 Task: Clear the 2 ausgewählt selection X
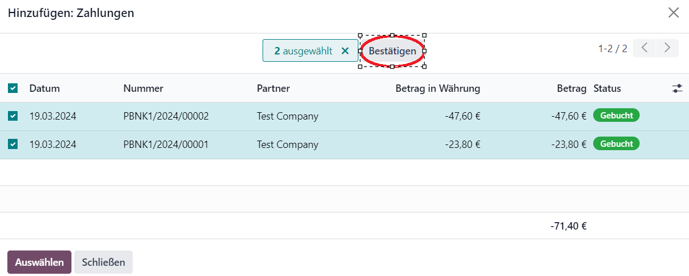[x=345, y=51]
